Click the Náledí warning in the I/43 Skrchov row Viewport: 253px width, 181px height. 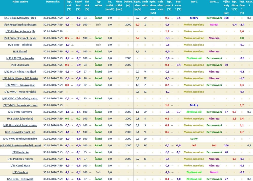[214, 172]
